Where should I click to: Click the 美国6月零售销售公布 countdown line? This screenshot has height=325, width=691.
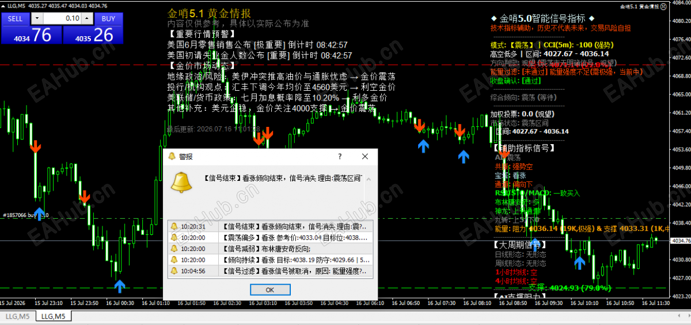(257, 45)
